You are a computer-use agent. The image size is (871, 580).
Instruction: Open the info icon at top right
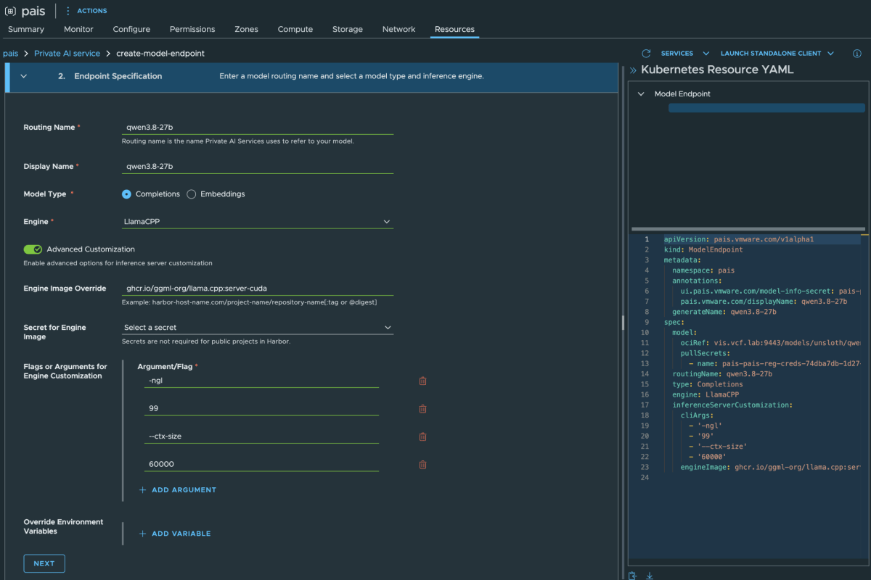pyautogui.click(x=856, y=54)
